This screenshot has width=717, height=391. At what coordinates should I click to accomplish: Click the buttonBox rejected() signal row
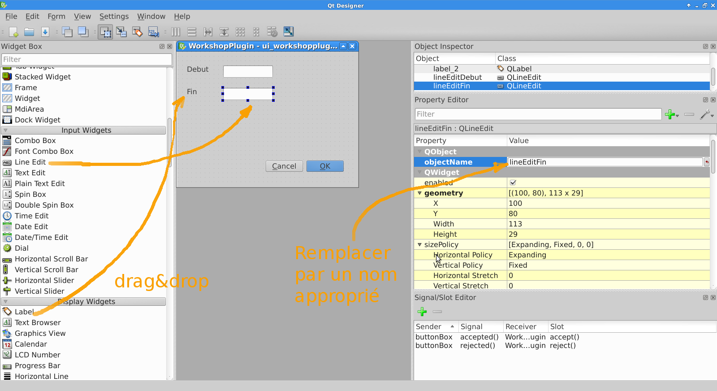(x=565, y=346)
